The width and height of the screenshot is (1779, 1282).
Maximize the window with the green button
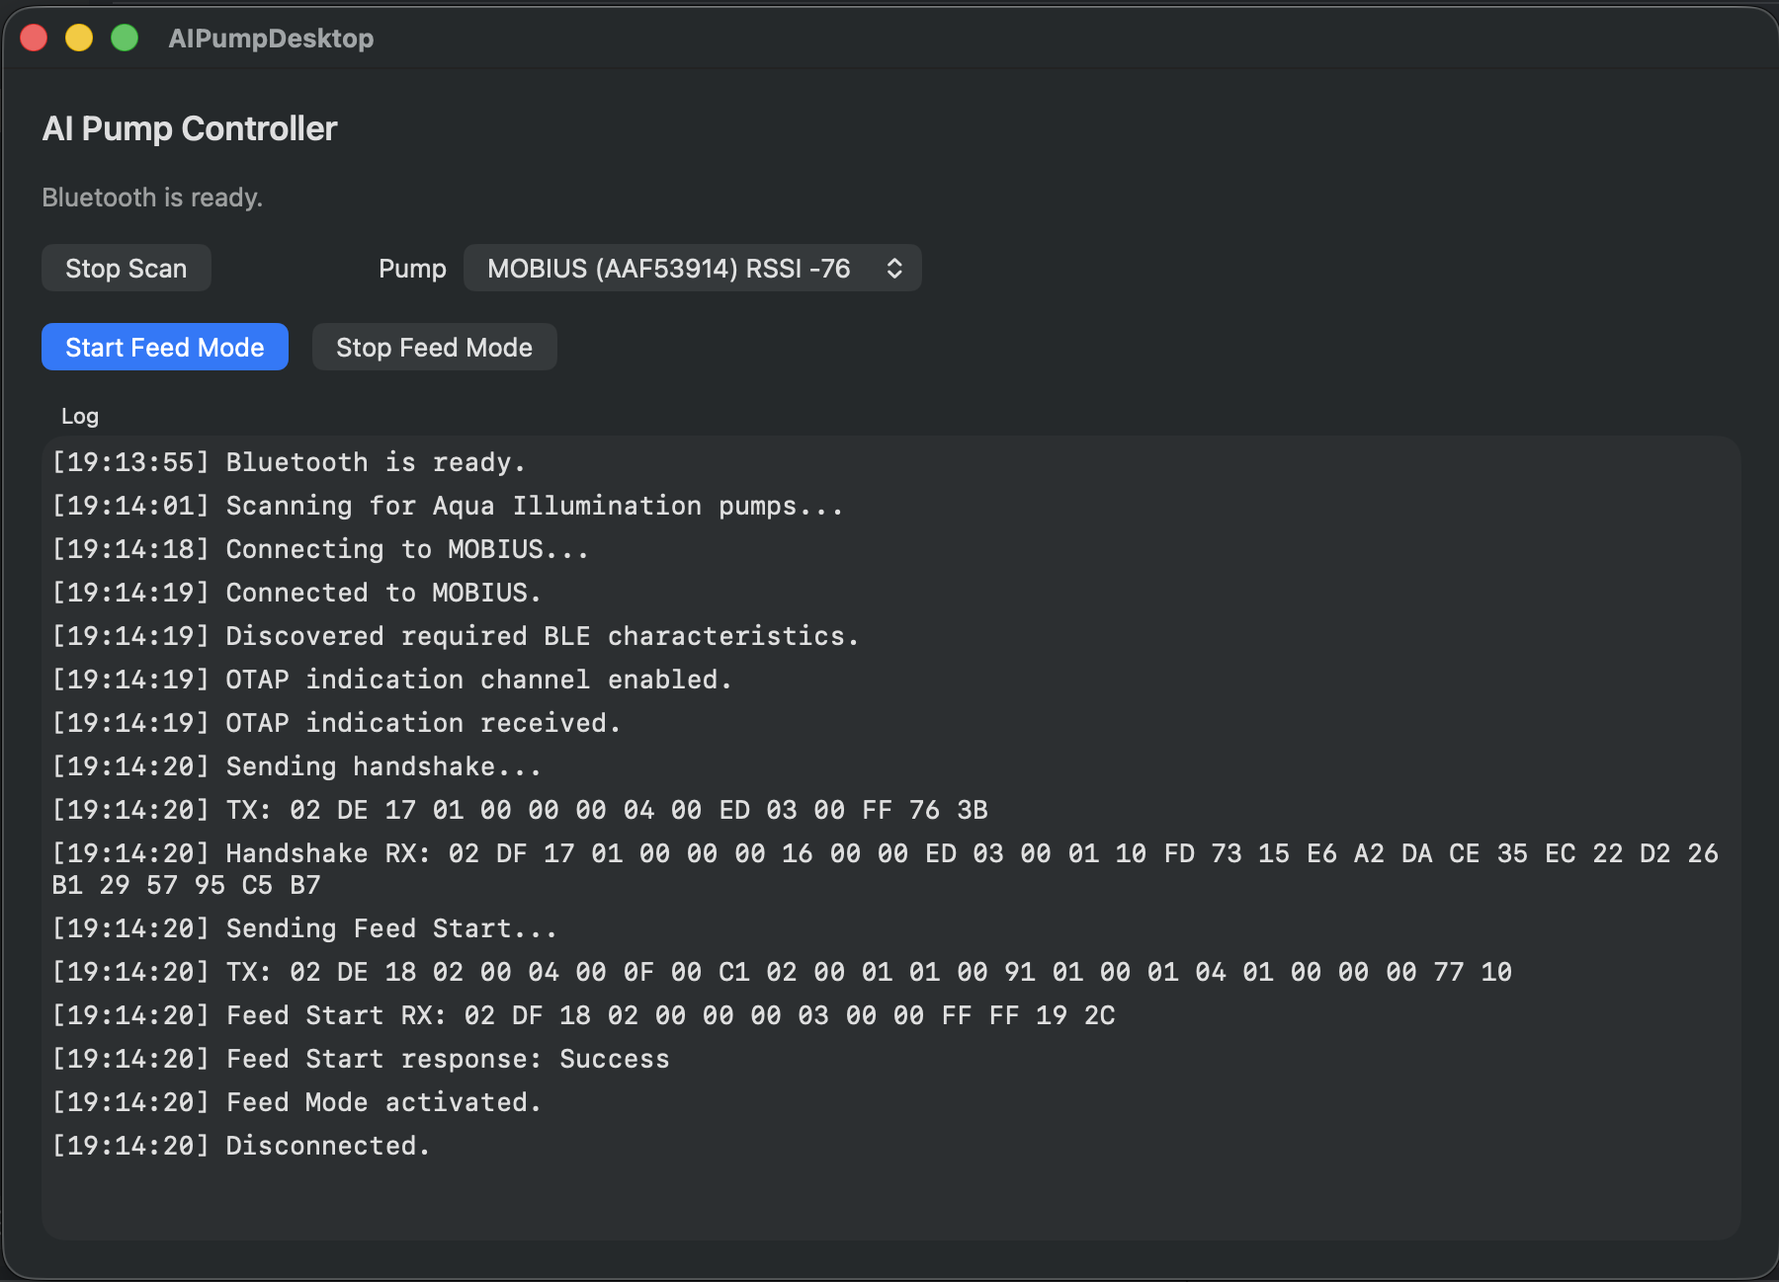pos(125,39)
